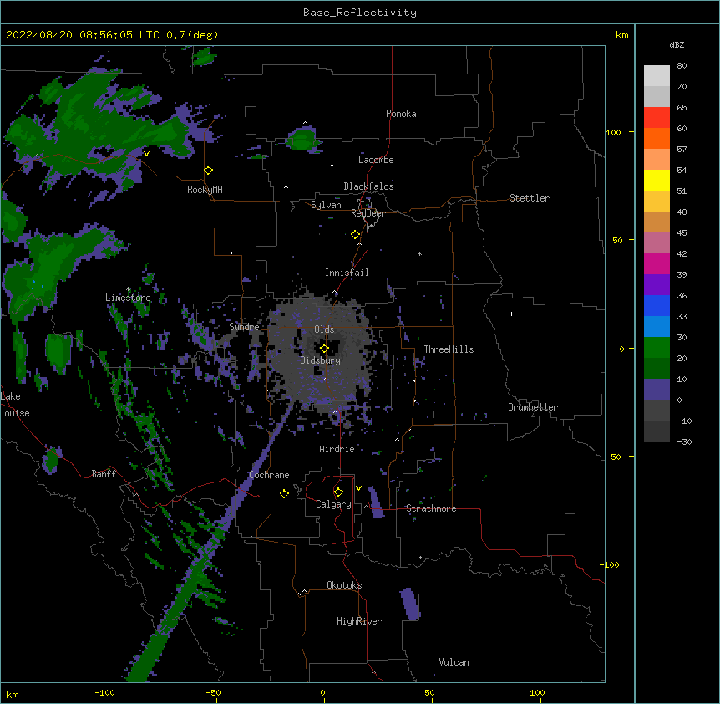Click the yellow station marker near RockyMH

(209, 171)
